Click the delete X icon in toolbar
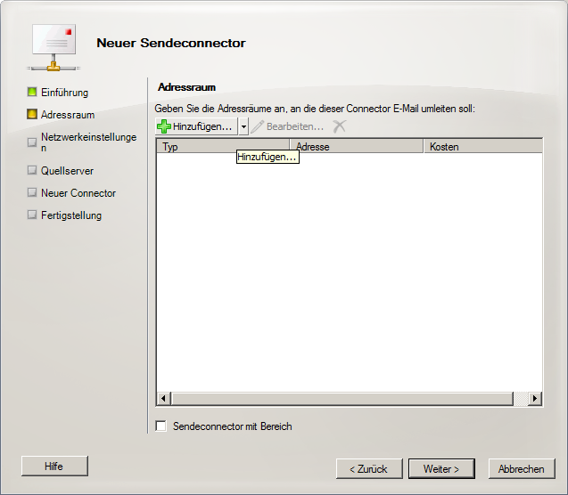This screenshot has width=568, height=495. pos(340,126)
